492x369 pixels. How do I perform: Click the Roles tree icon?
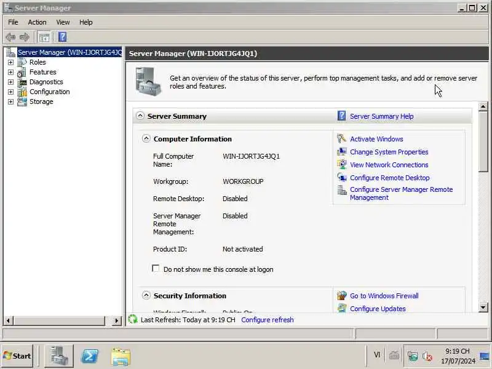(22, 62)
